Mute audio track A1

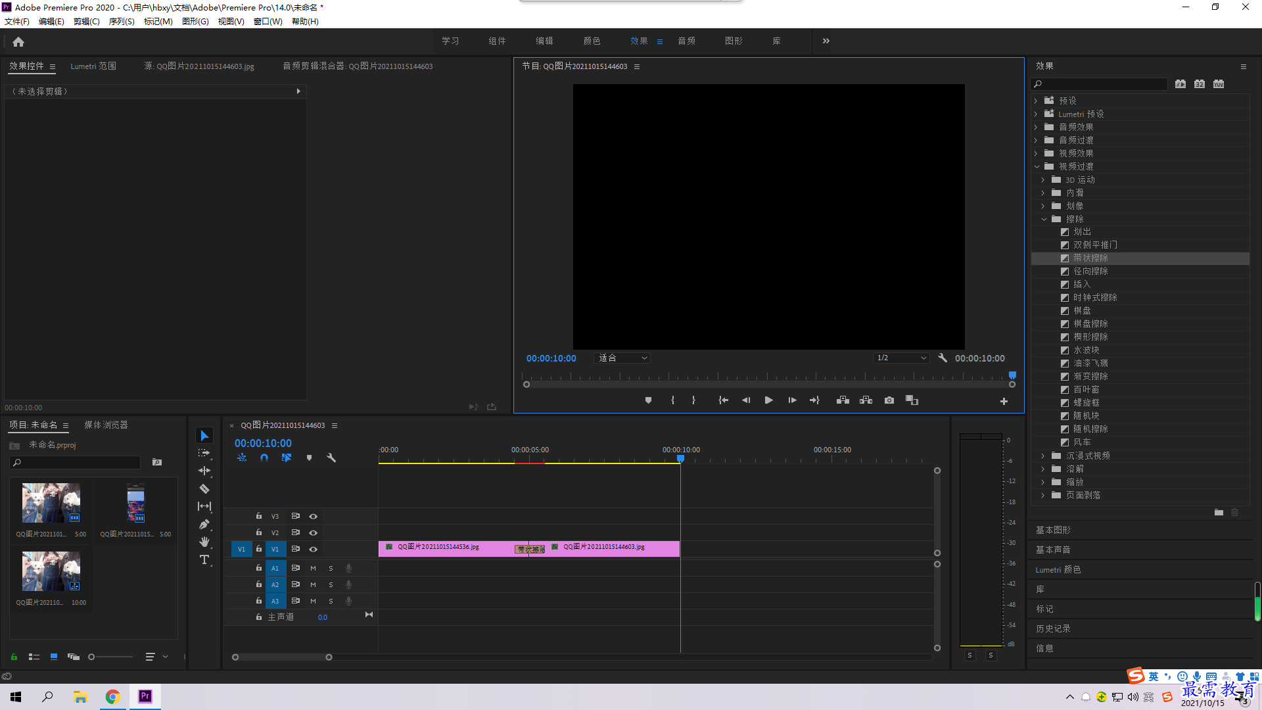[313, 568]
